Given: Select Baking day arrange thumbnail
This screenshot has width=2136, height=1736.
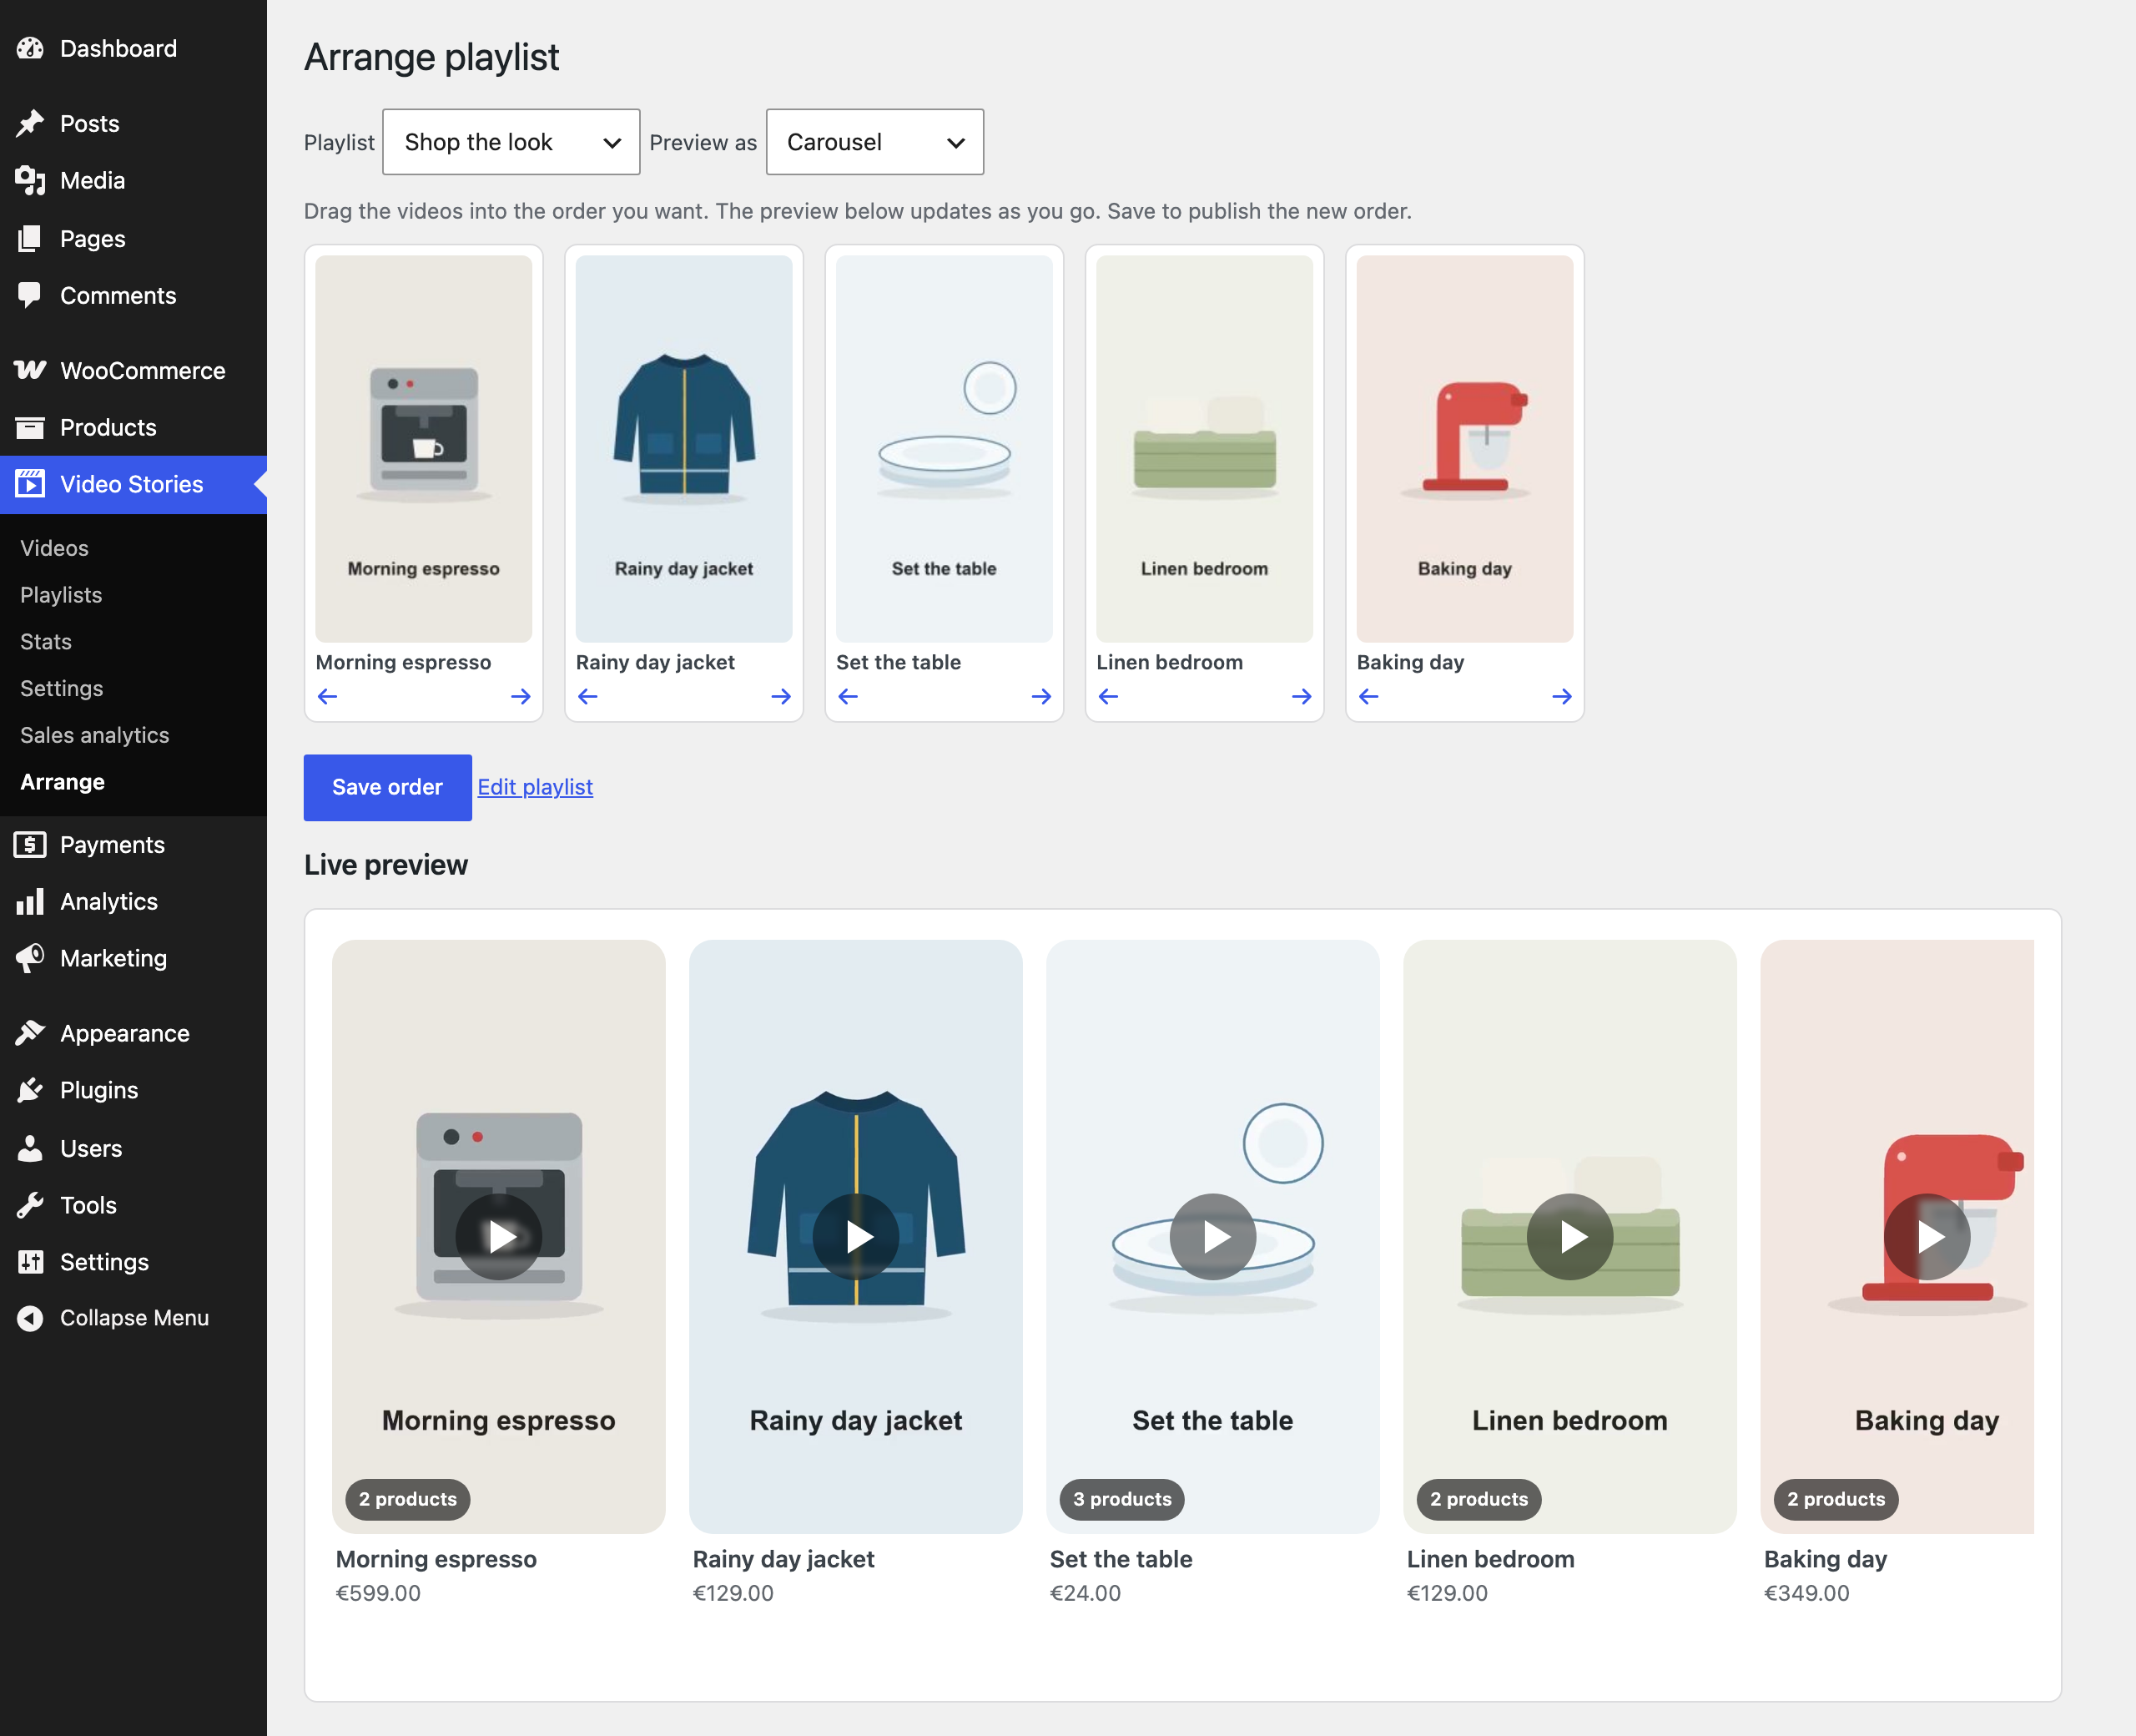Looking at the screenshot, I should point(1464,449).
